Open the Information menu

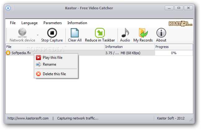pyautogui.click(x=77, y=23)
